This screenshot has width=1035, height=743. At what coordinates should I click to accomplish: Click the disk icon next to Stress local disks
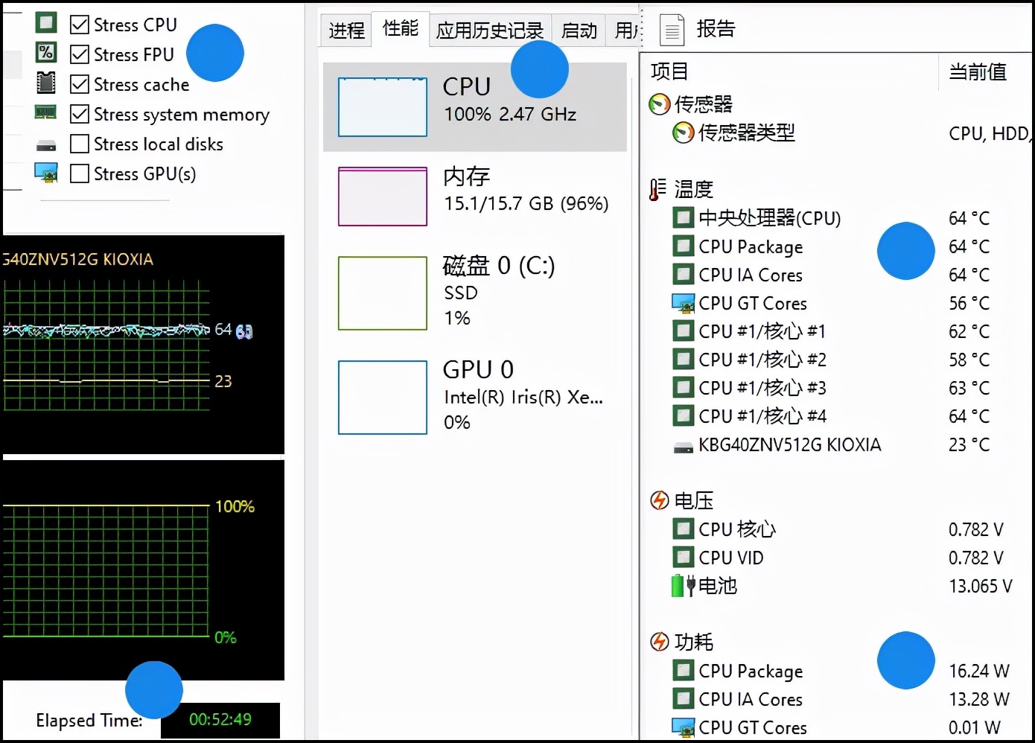46,143
